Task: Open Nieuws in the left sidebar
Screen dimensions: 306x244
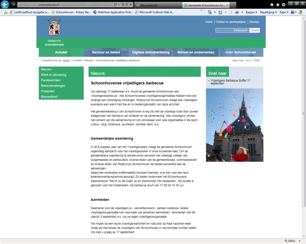Action: (x=46, y=70)
